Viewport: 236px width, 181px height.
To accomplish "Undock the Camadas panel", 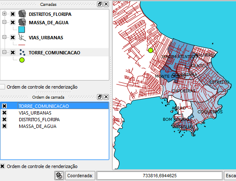I will click(x=100, y=4).
